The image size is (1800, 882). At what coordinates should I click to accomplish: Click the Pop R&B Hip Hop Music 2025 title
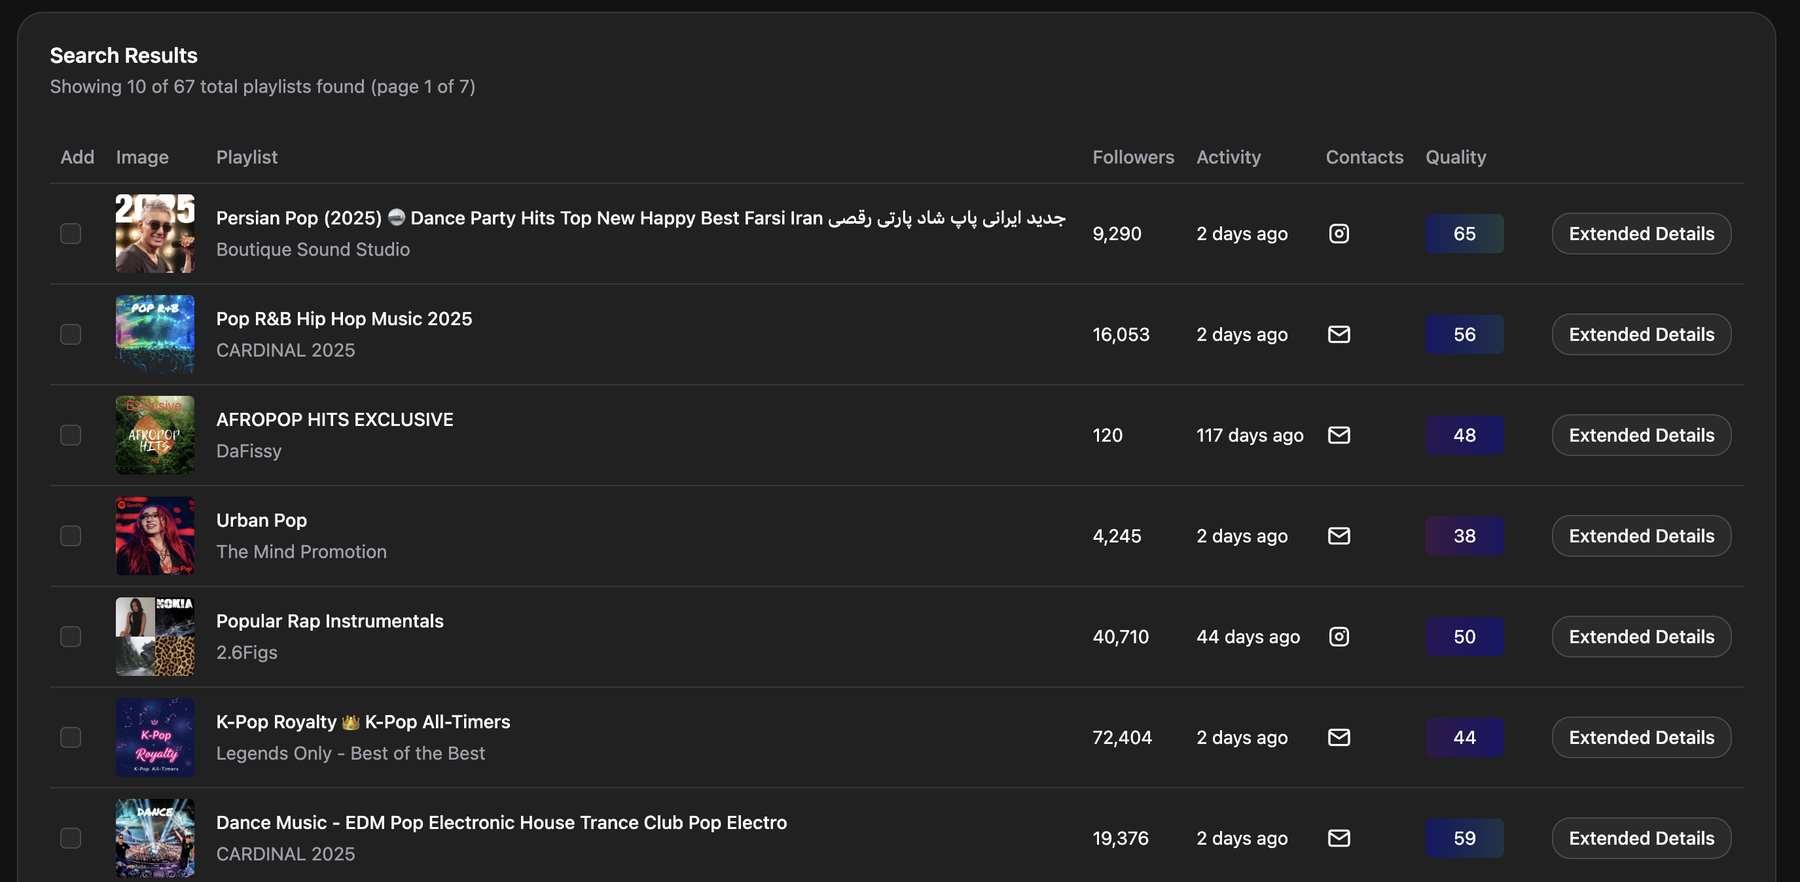[x=344, y=319]
